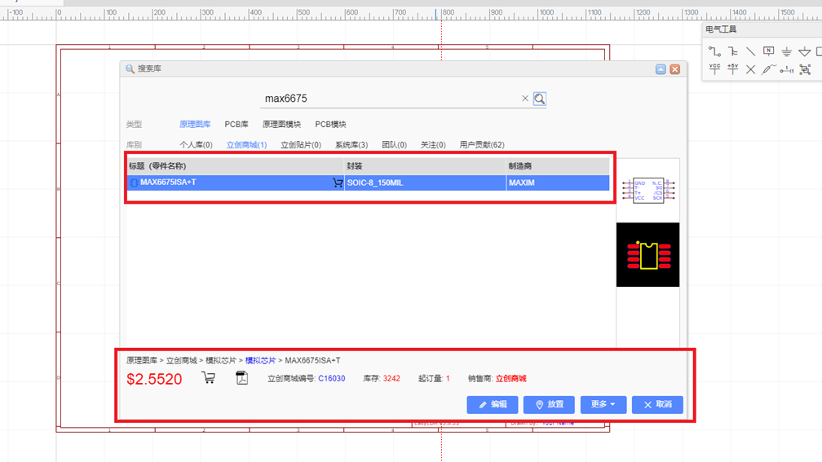
Task: Select the 关注(0) category
Action: [433, 144]
